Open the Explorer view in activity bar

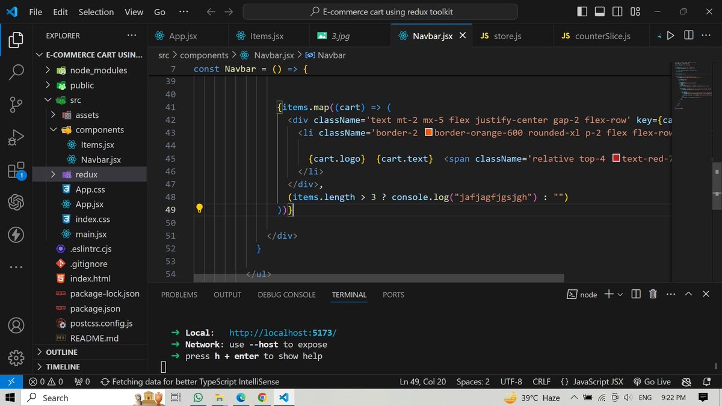(x=16, y=40)
